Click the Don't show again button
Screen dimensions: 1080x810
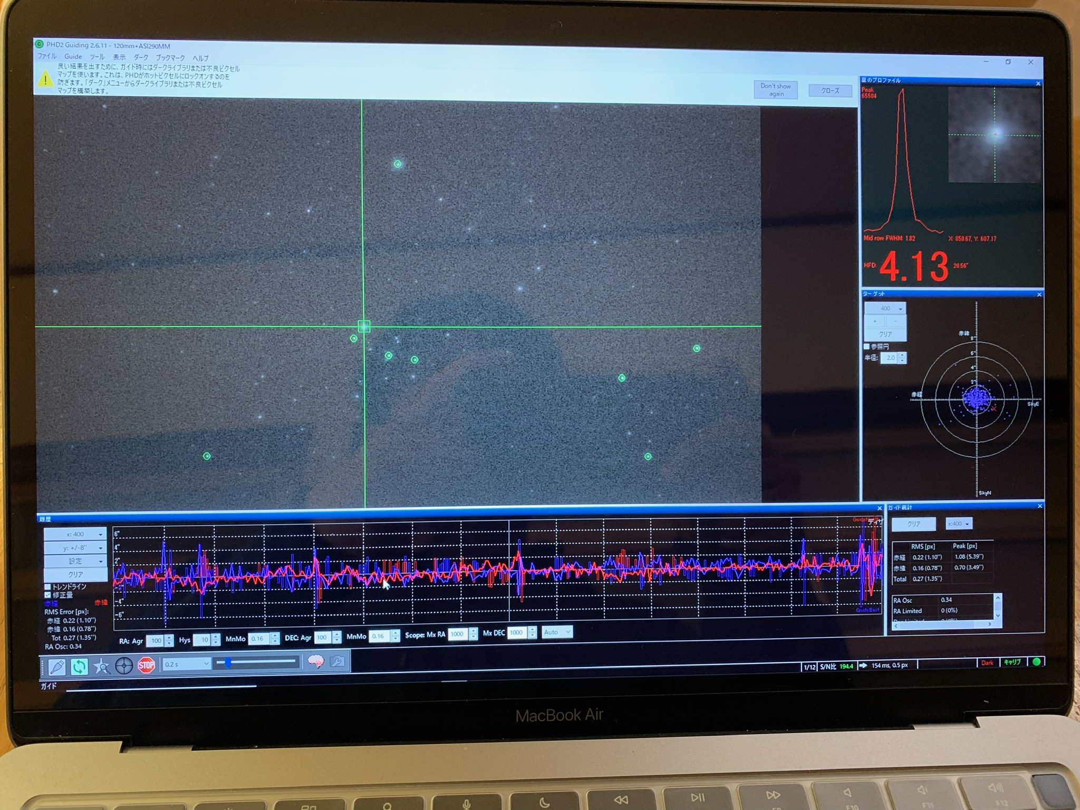point(775,90)
